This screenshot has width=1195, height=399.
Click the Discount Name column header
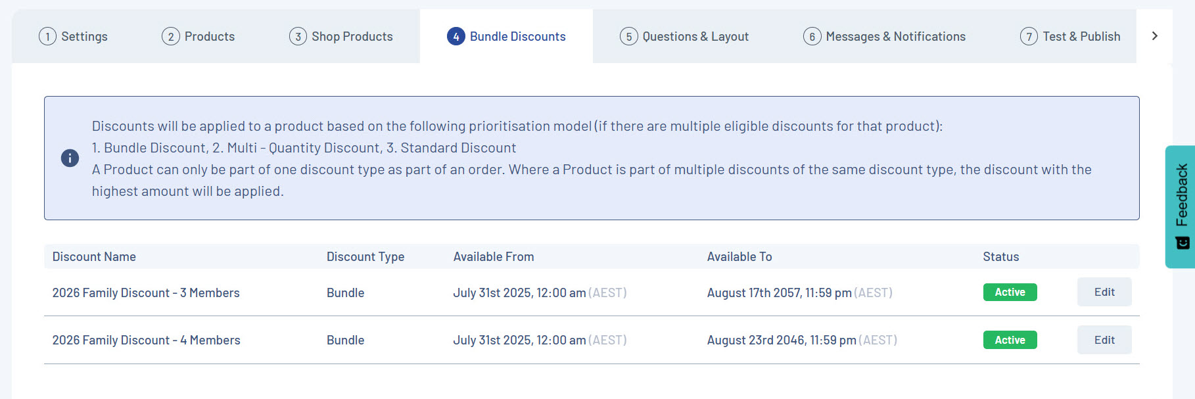click(x=94, y=257)
